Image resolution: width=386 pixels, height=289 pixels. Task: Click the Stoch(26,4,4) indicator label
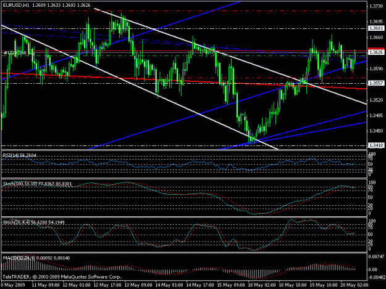pyautogui.click(x=33, y=222)
